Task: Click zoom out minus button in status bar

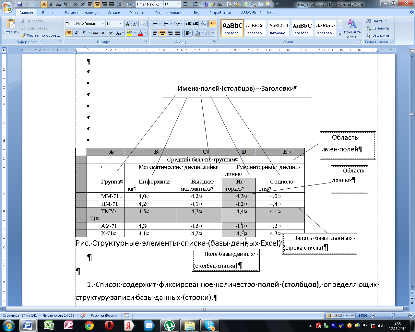Action: [x=373, y=315]
